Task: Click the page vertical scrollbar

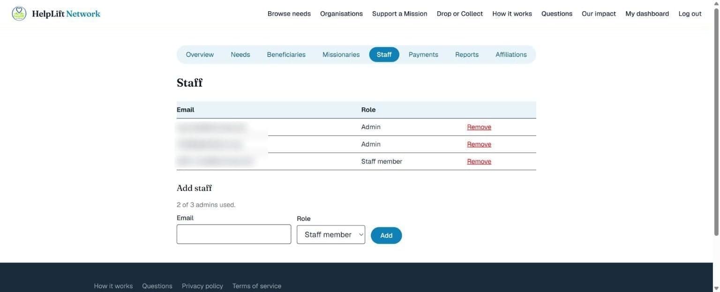Action: [716, 122]
